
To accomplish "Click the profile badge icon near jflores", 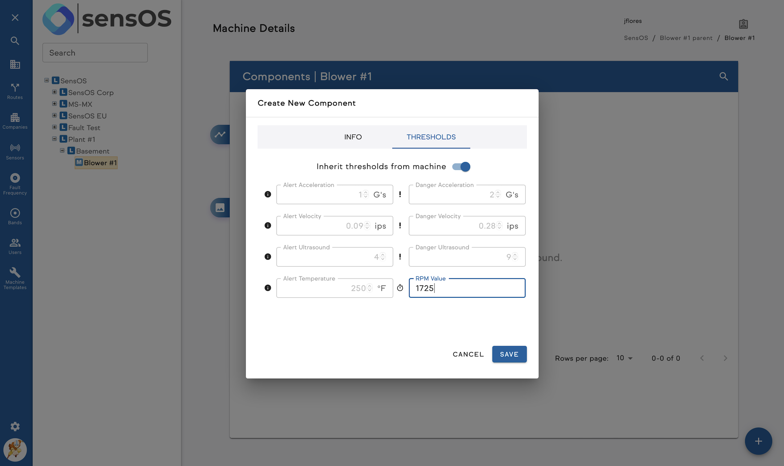I will 743,24.
